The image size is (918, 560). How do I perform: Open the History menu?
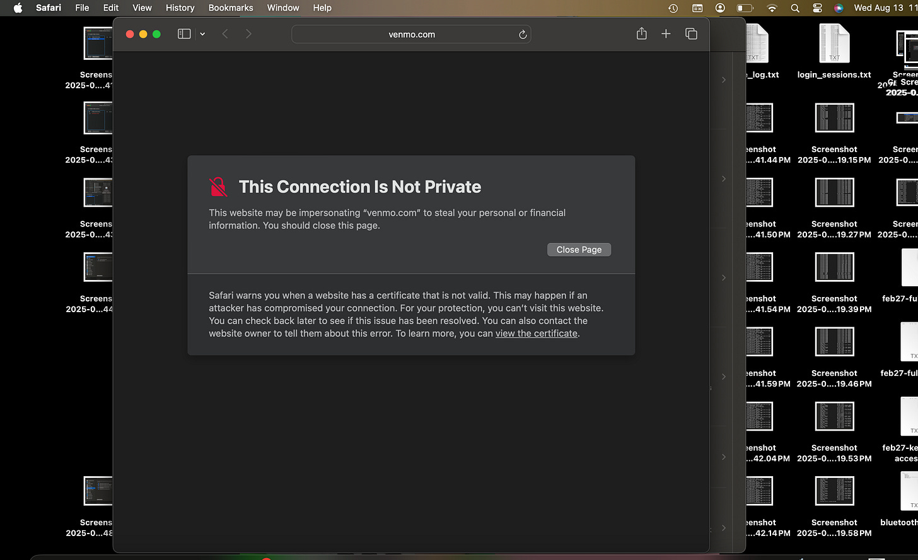[180, 8]
